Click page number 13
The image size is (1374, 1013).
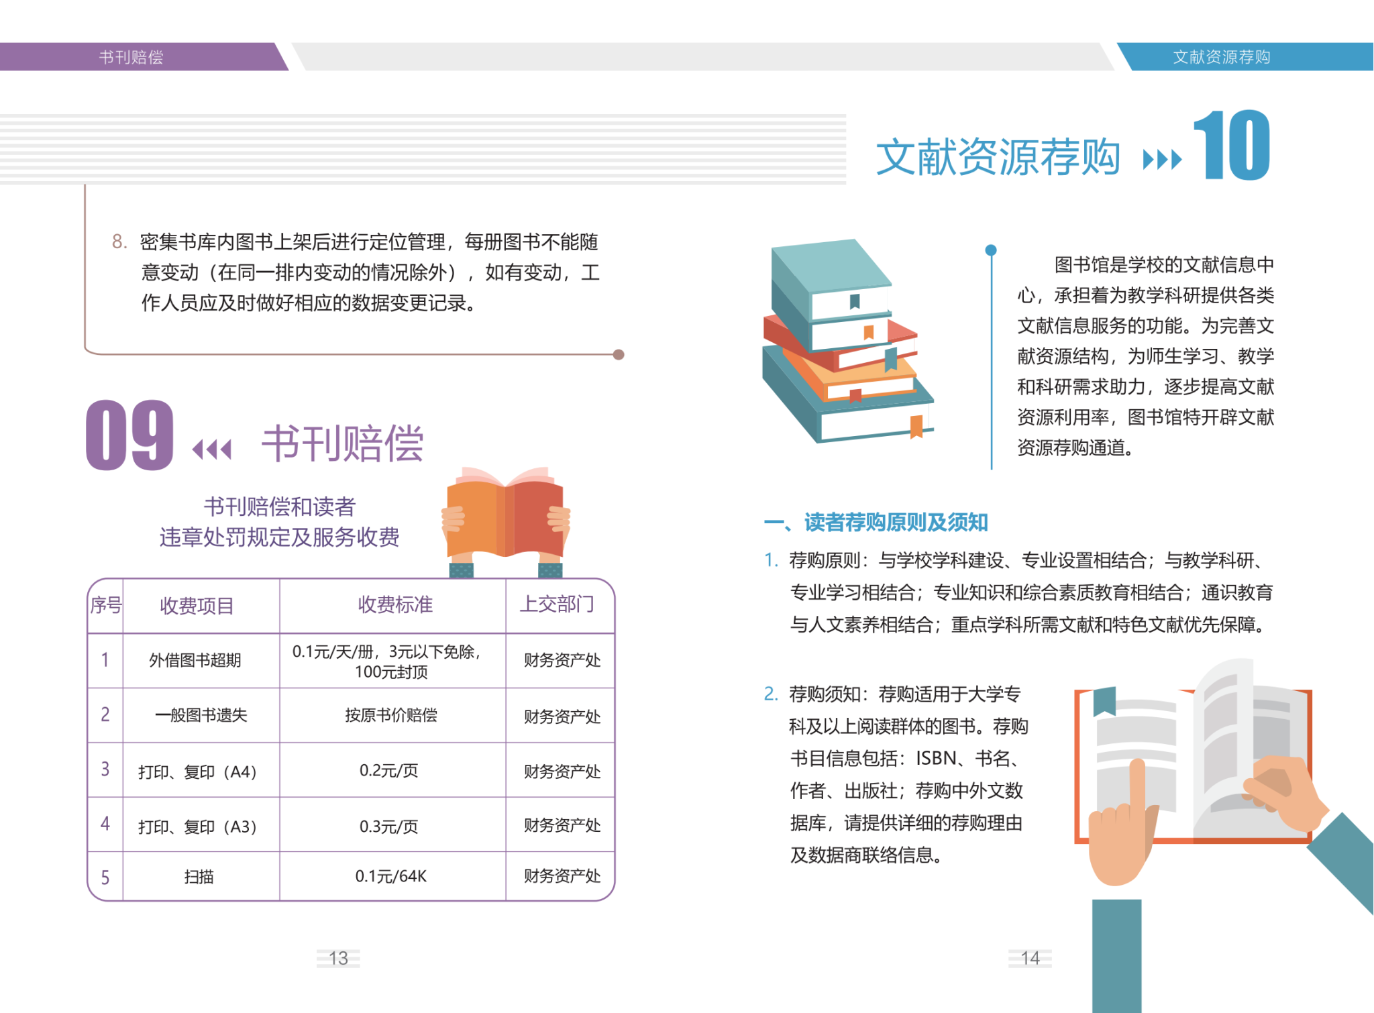338,958
